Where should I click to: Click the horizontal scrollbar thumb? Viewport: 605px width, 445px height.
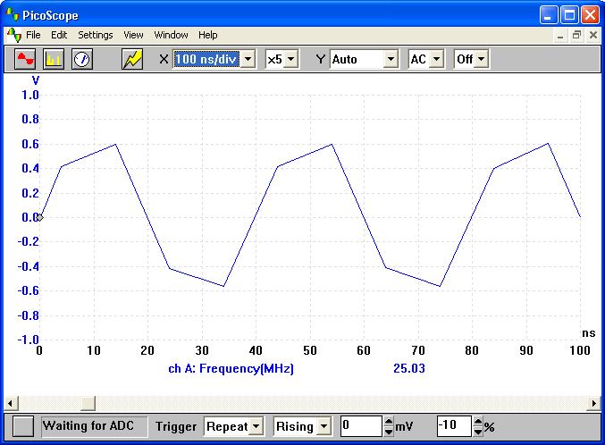(x=88, y=404)
